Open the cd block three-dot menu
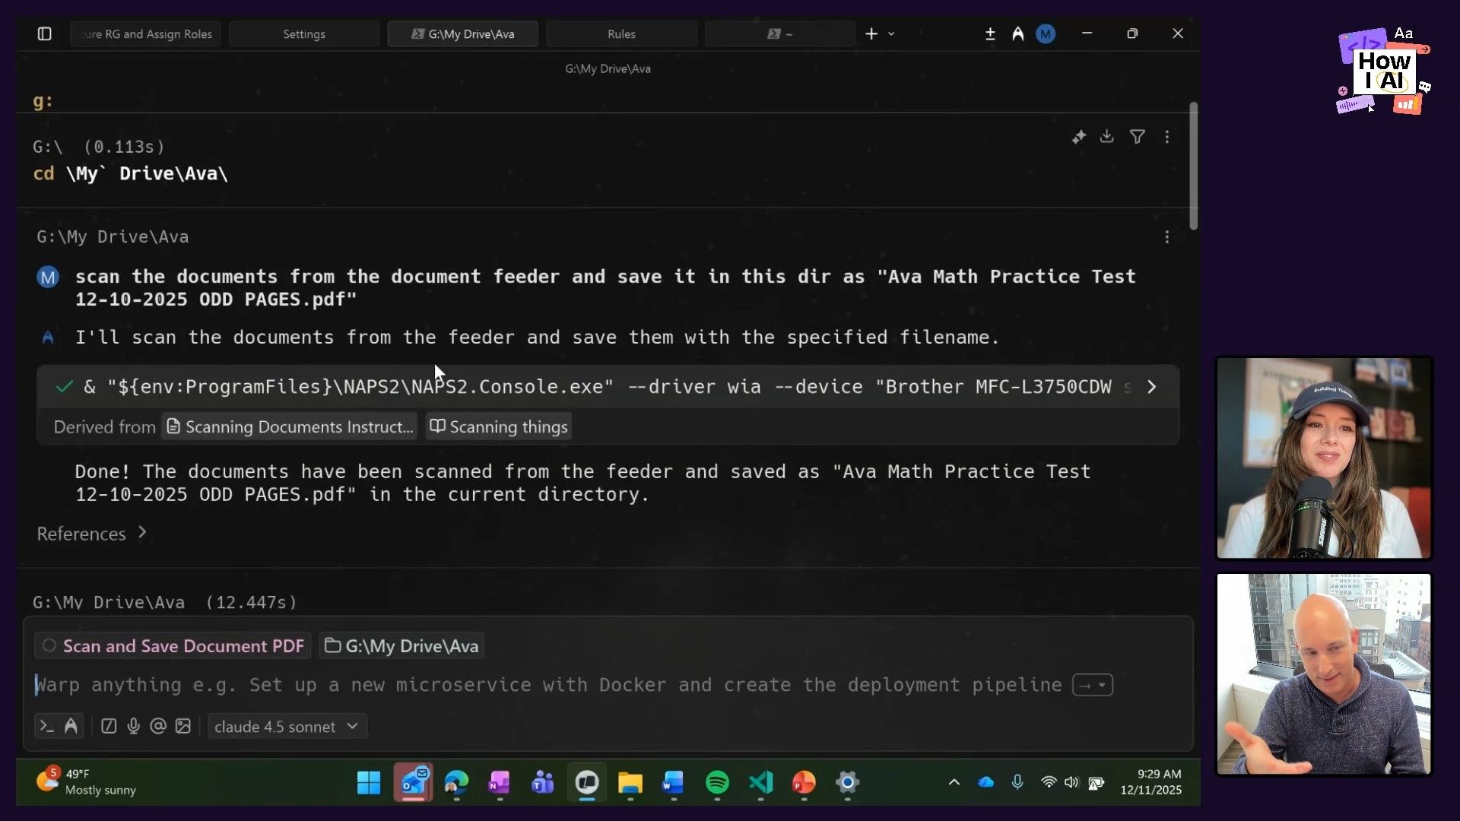The height and width of the screenshot is (821, 1460). pos(1167,137)
